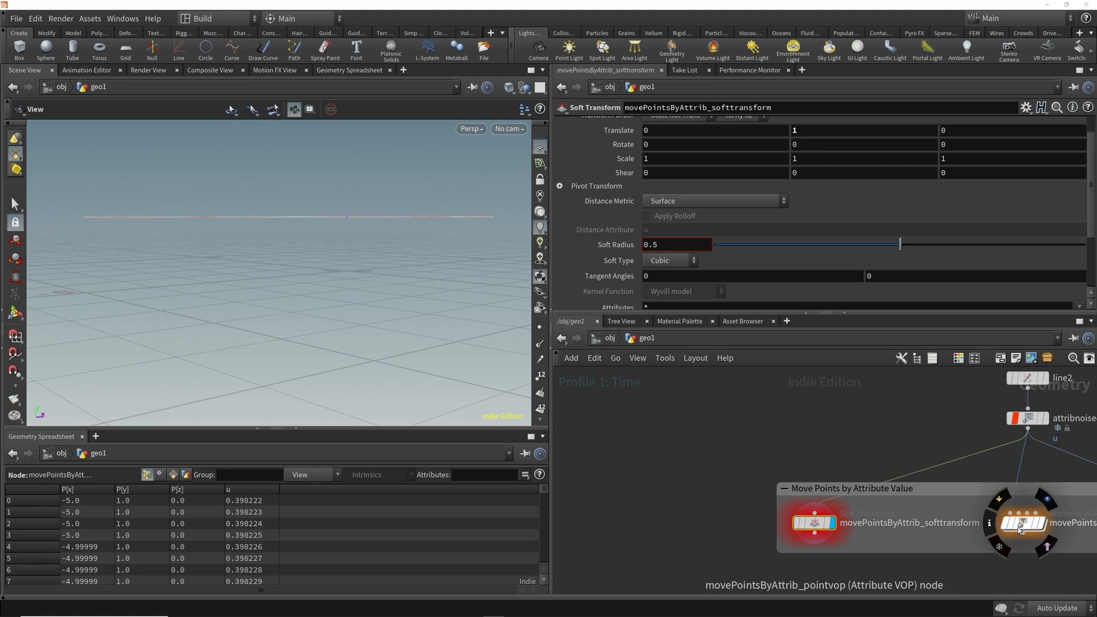The height and width of the screenshot is (617, 1097).
Task: Open the Soft Type Cubic dropdown
Action: [x=670, y=261]
